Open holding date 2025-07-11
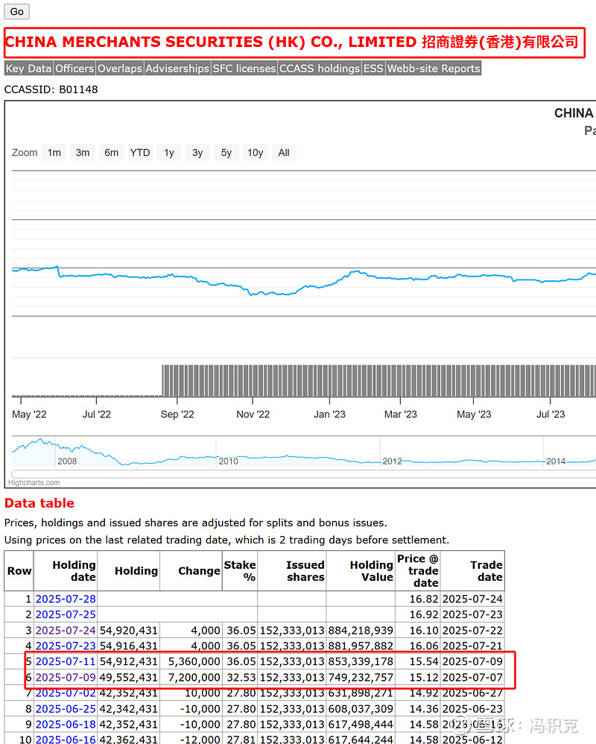 click(66, 661)
